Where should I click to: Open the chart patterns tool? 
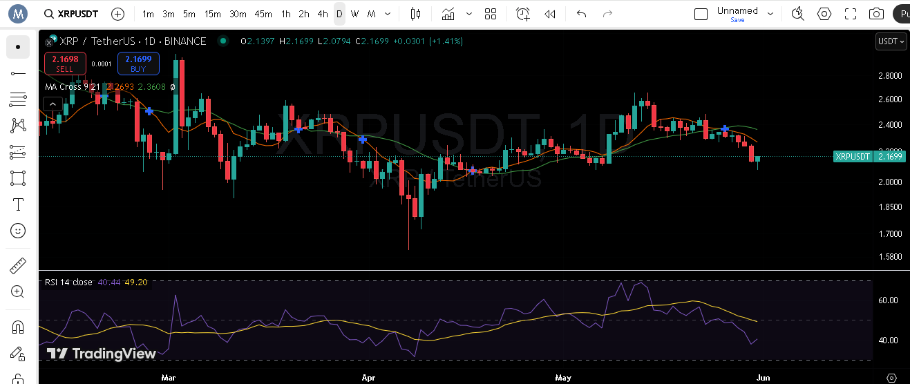18,126
